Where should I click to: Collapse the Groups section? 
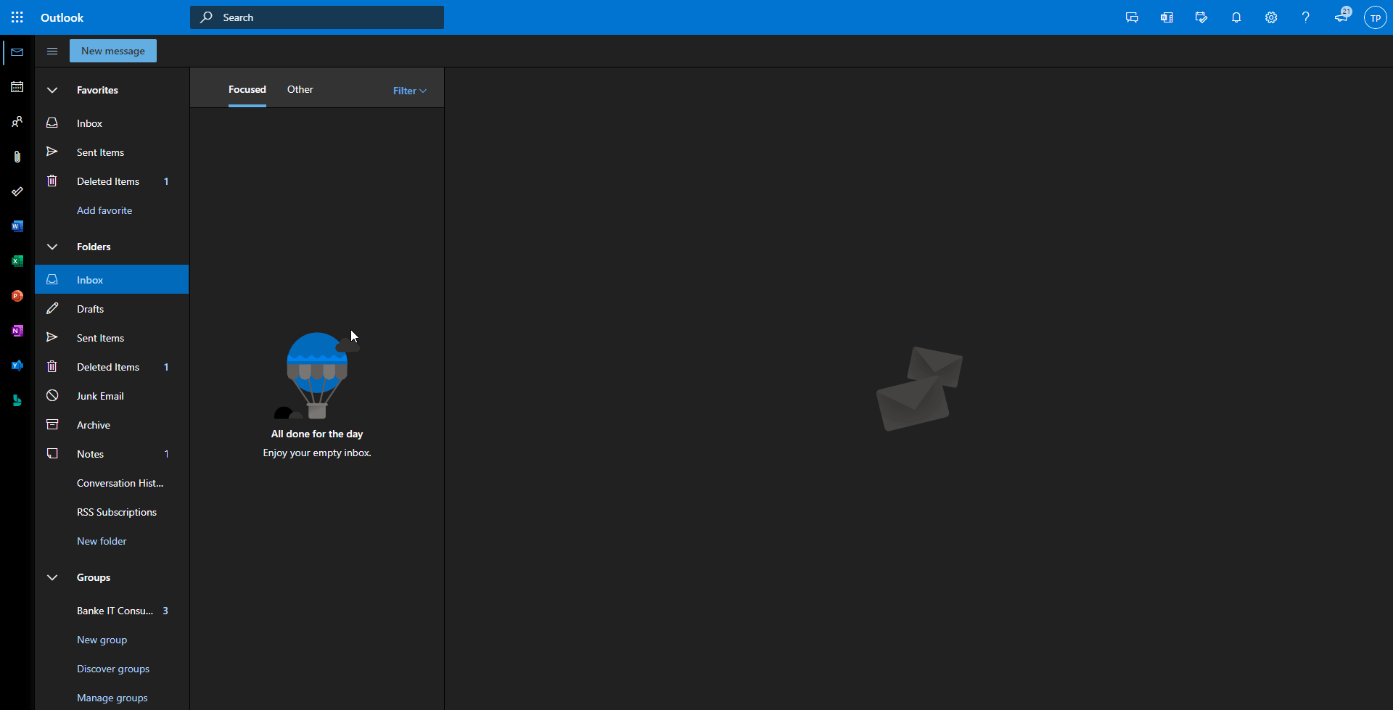click(52, 577)
